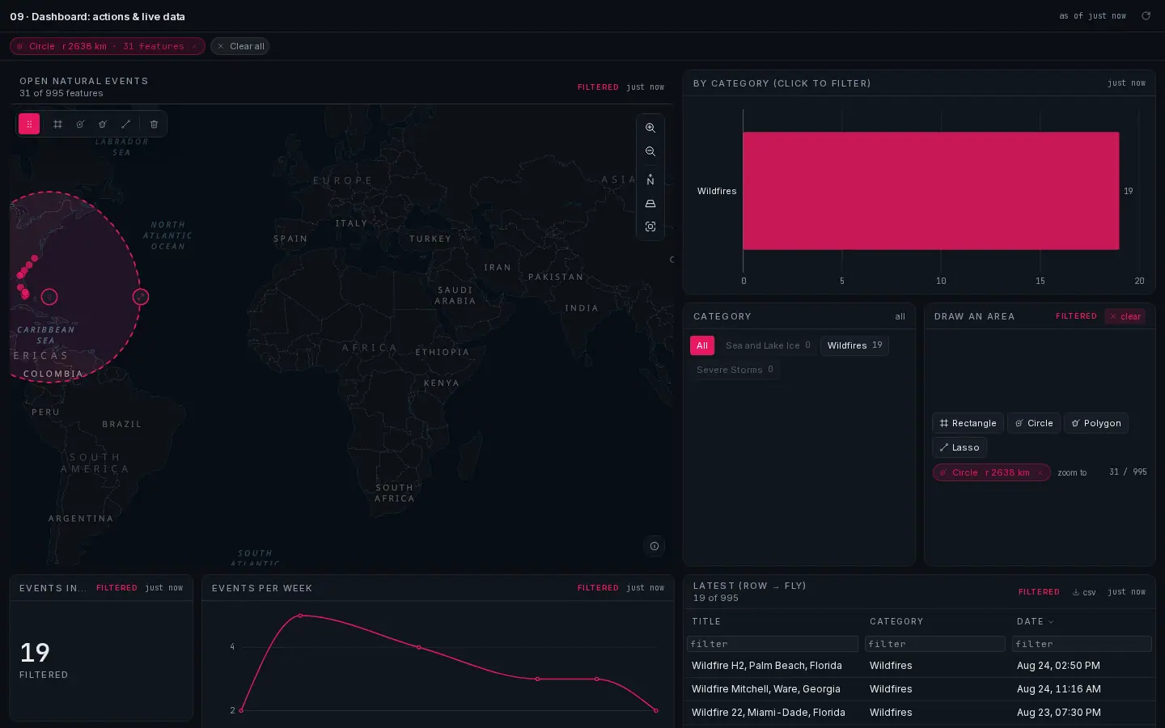Click the '31 of 995 features' text

pos(61,93)
